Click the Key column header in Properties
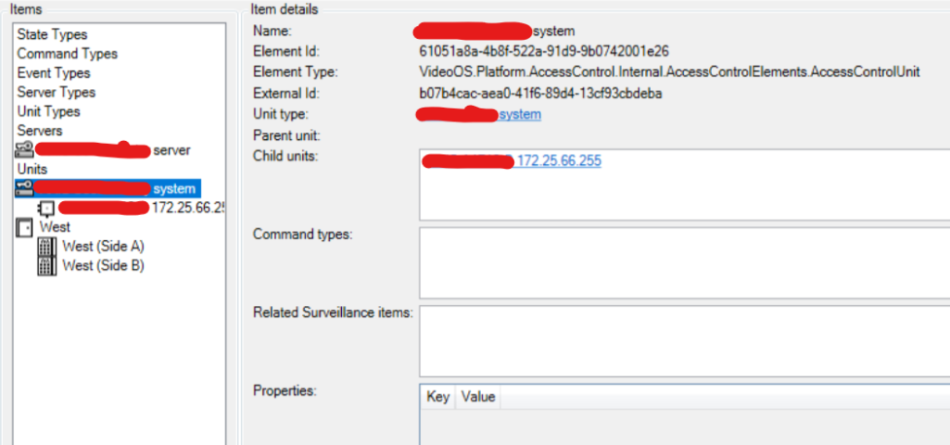Viewport: 950px width, 445px height. coord(437,397)
